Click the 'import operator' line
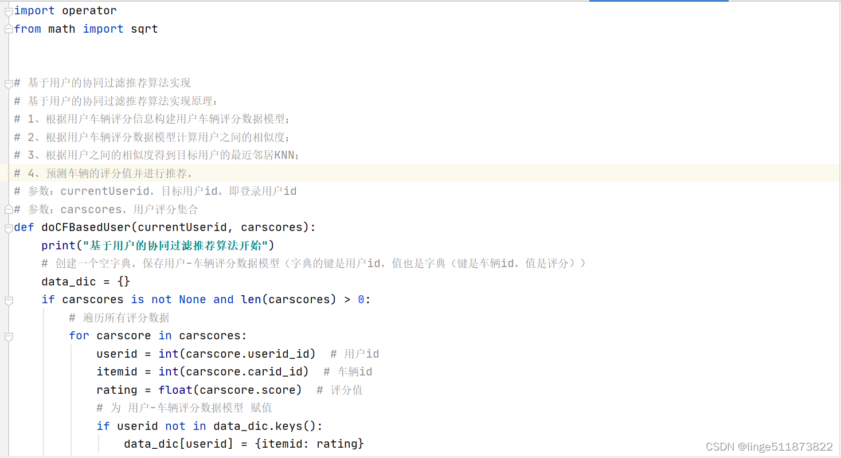Screen dimensions: 841x458 coord(65,11)
